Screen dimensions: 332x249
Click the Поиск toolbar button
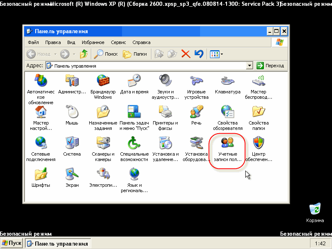106,54
